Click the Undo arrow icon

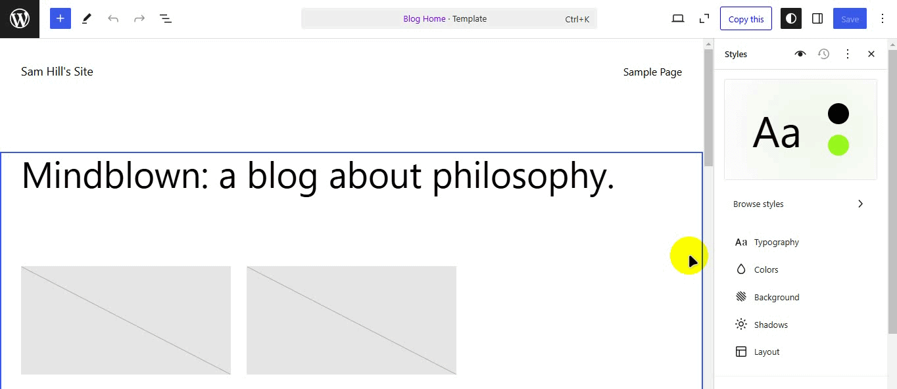pos(113,19)
